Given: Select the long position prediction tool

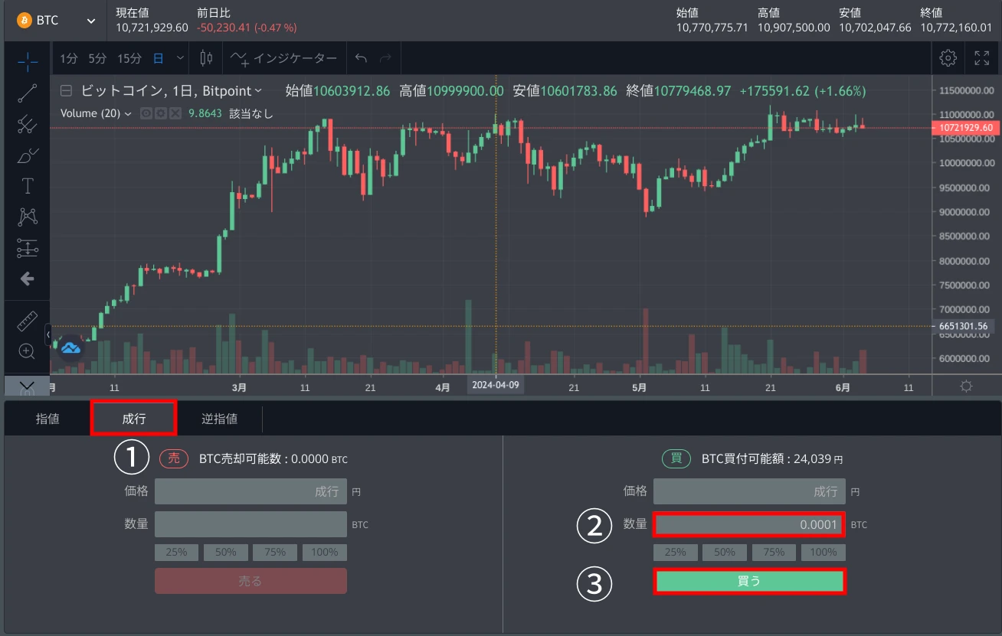Looking at the screenshot, I should (x=28, y=248).
